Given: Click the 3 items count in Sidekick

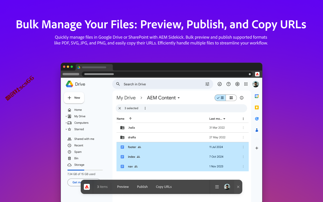Looking at the screenshot, I should [102, 187].
